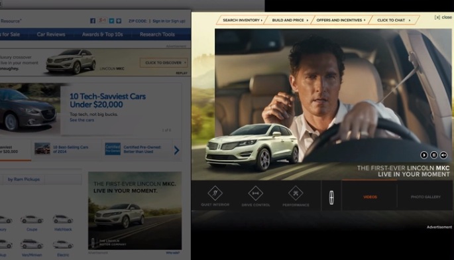Open the Quiet Interior feature

(x=215, y=196)
